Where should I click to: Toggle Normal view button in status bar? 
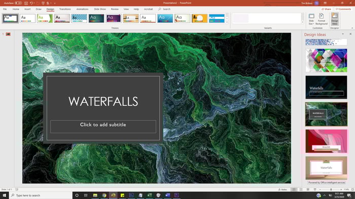click(294, 189)
